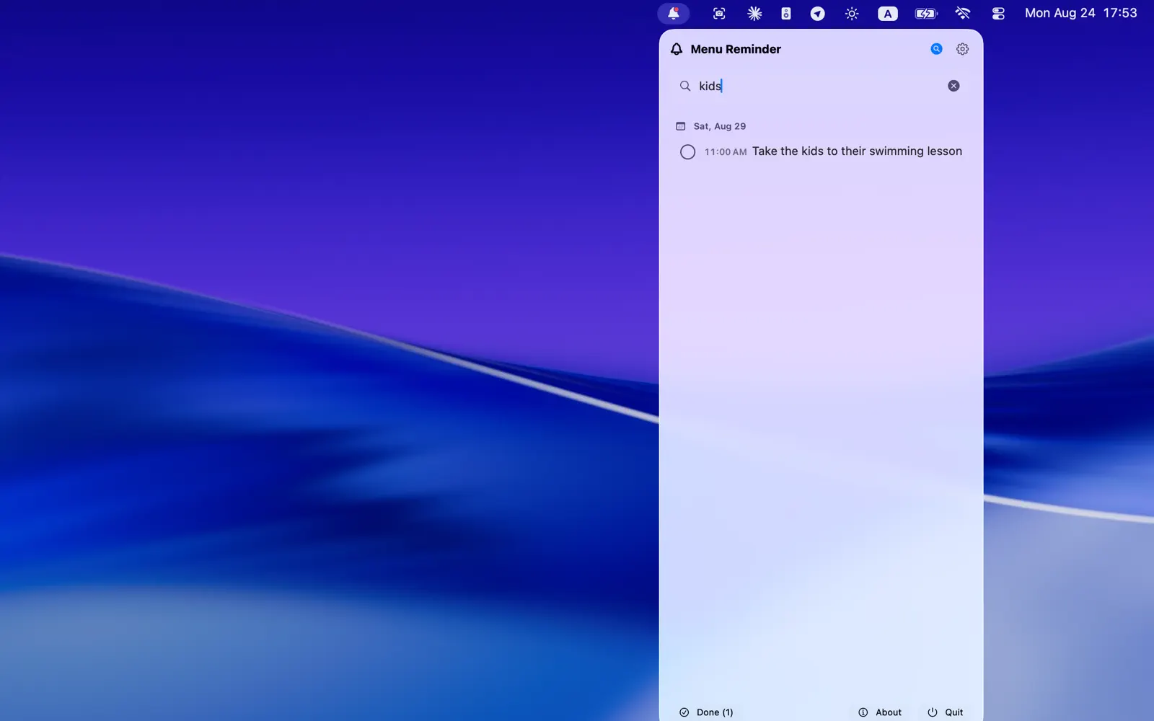Mark swimming lesson reminder as complete
This screenshot has height=721, width=1154.
(x=687, y=151)
